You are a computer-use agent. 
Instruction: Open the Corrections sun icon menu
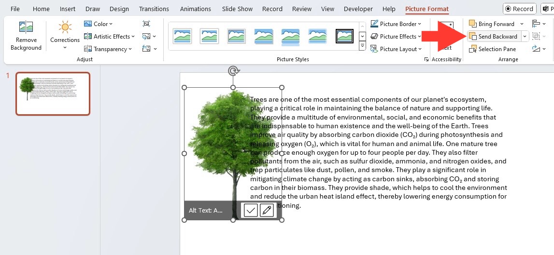click(65, 27)
